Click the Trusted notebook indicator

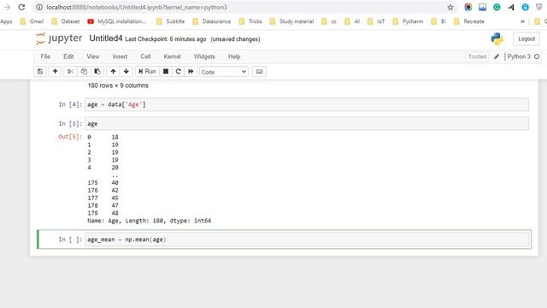click(477, 56)
